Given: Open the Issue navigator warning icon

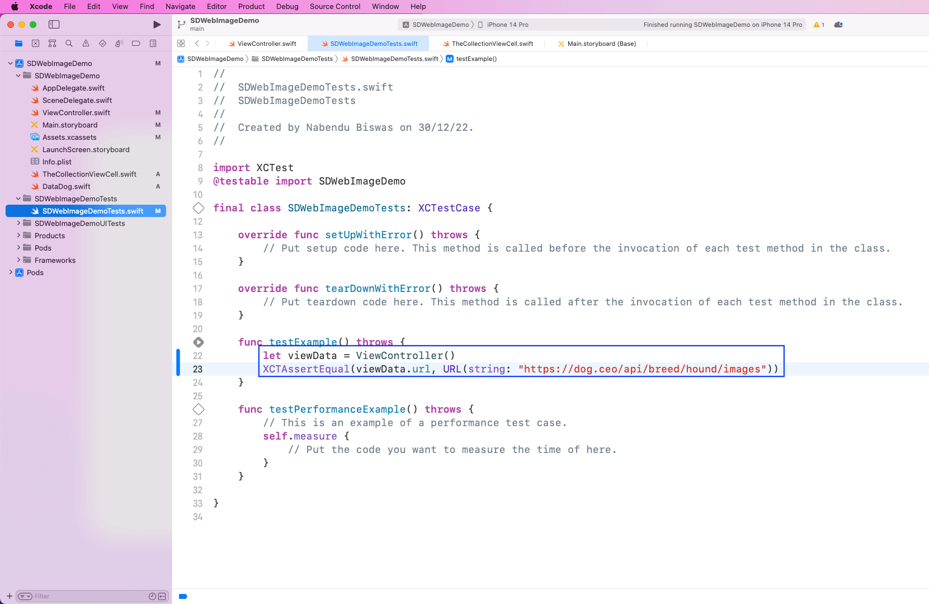Looking at the screenshot, I should click(86, 44).
